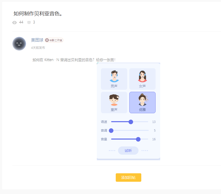Click the 映影工作室 level badge
Viewport: 221px width, 194px height.
click(x=54, y=40)
